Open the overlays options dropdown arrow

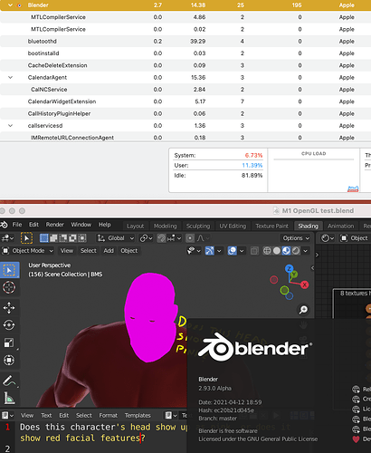[242, 251]
